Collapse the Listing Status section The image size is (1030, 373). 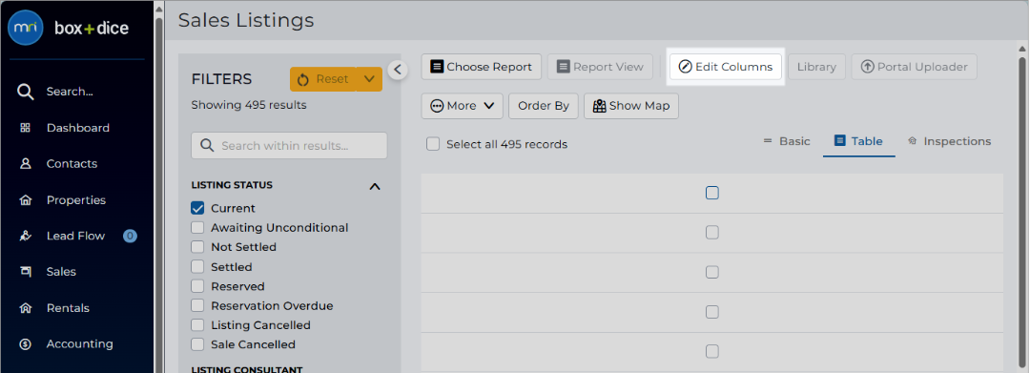coord(375,186)
